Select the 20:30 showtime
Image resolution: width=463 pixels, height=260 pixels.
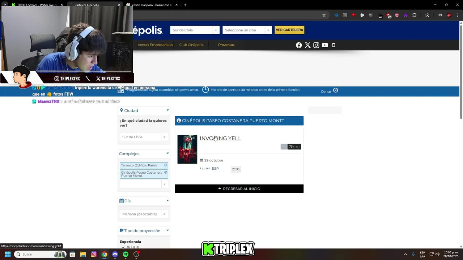click(235, 169)
